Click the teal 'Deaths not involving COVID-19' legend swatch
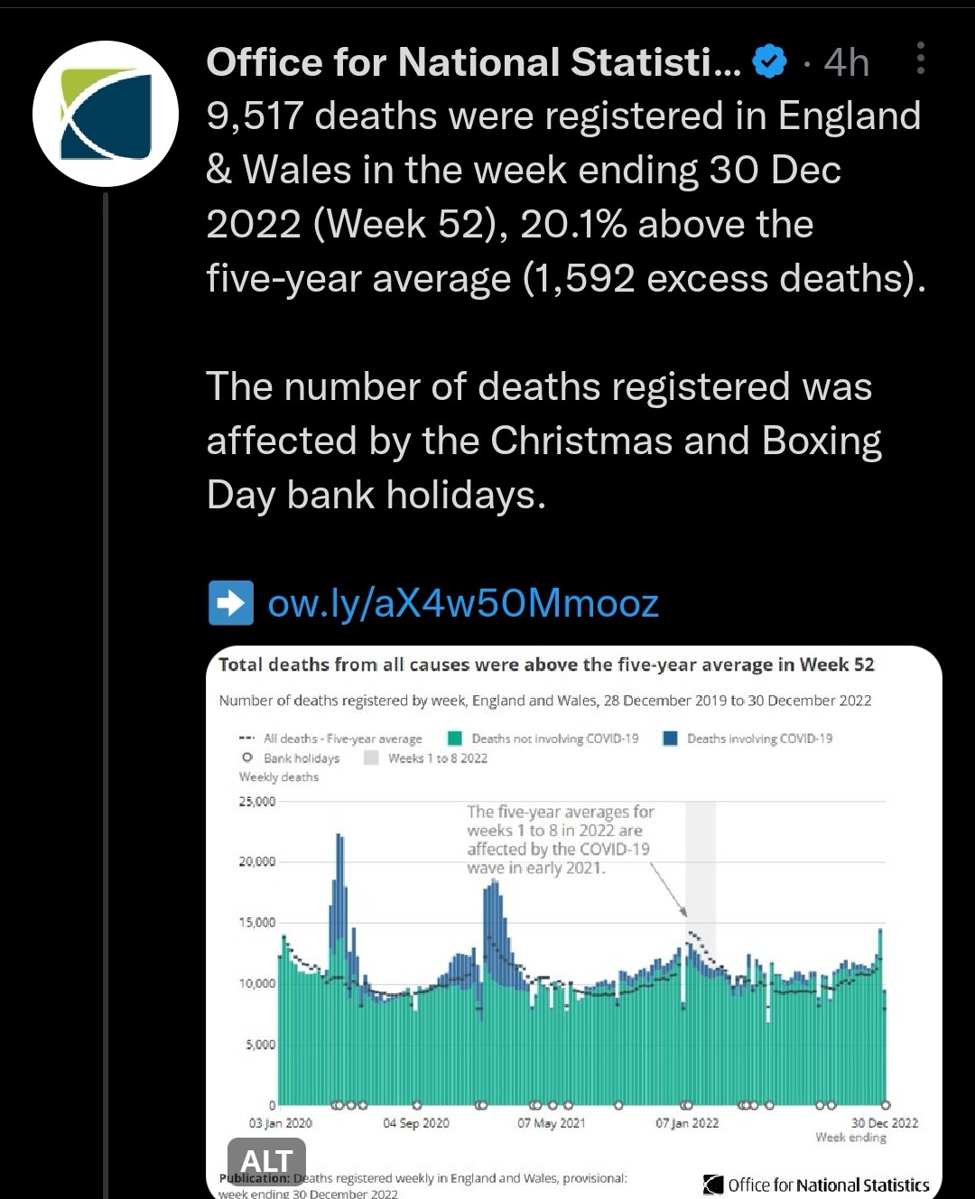The height and width of the screenshot is (1199, 975). [456, 739]
